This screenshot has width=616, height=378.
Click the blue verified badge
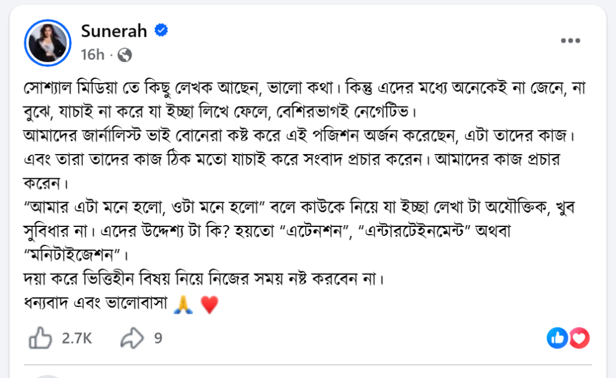[161, 31]
